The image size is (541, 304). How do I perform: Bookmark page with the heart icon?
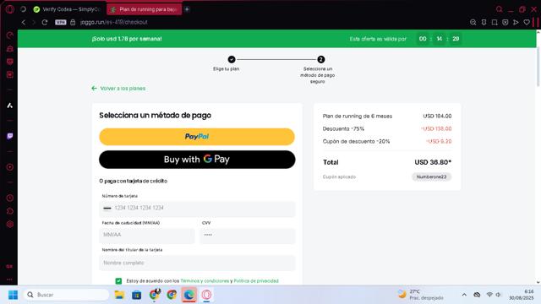527,22
